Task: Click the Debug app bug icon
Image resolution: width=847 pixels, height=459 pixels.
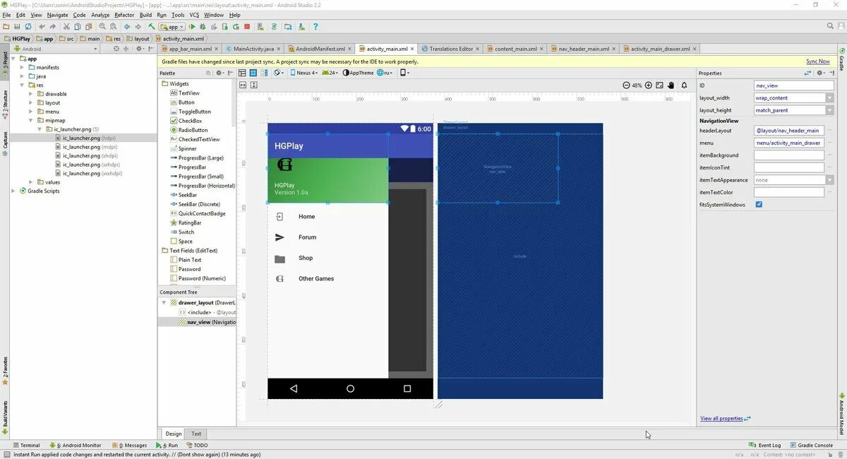Action: click(x=203, y=27)
